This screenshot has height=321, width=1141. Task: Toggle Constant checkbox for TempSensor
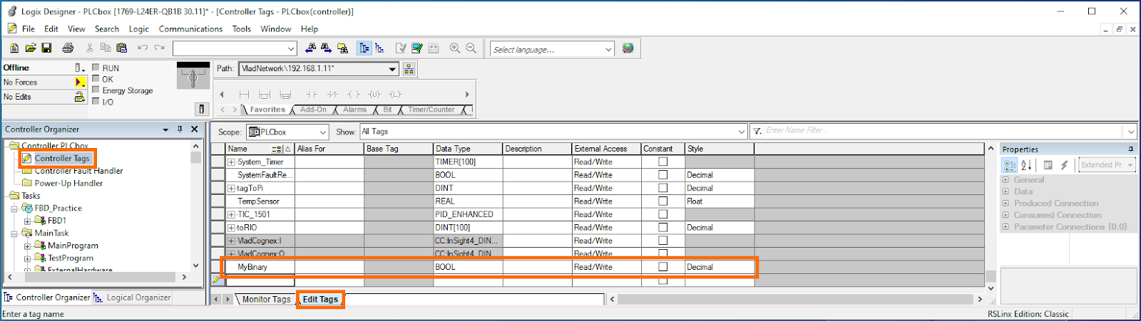click(662, 201)
